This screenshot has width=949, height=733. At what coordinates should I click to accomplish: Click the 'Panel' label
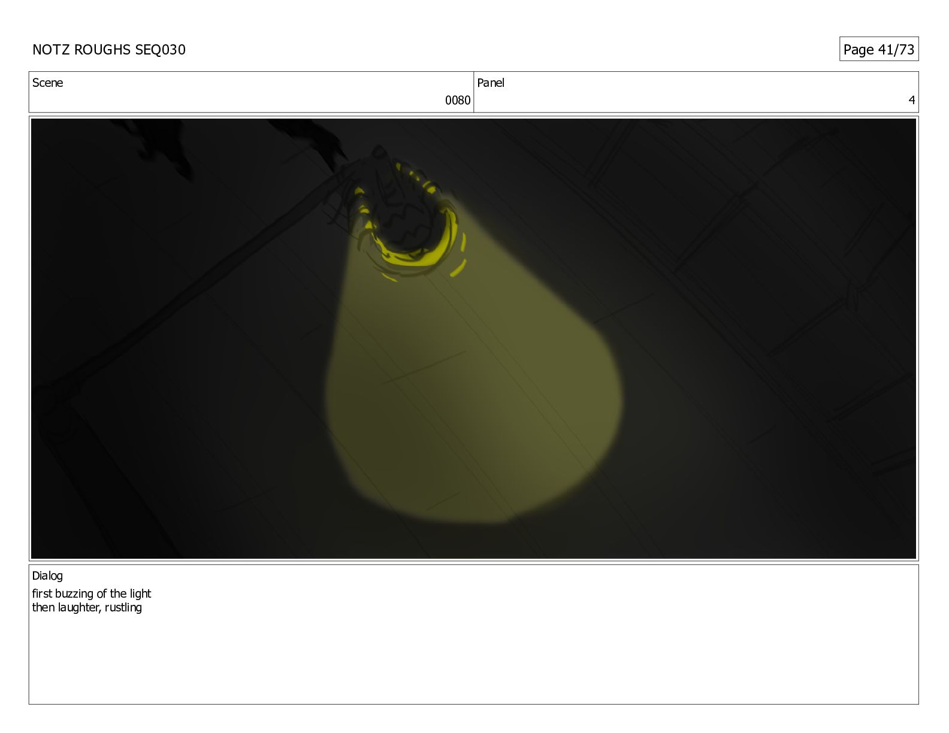491,83
